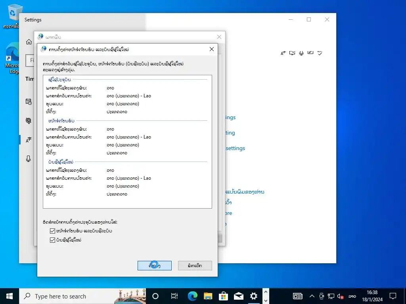Click the text-to-speech monitor icon in Settings
The height and width of the screenshot is (304, 406).
click(x=292, y=53)
